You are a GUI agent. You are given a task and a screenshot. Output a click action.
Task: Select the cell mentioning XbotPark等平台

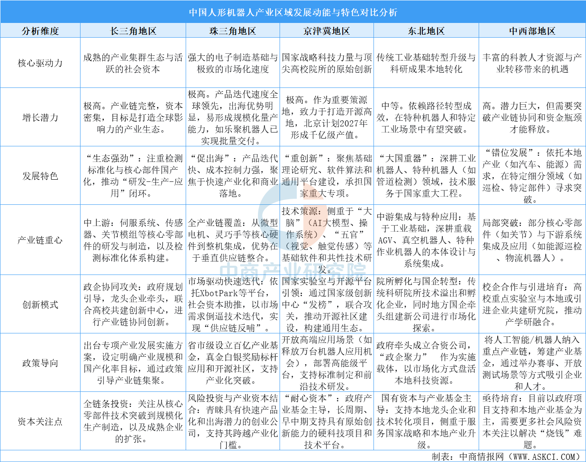[x=233, y=305]
